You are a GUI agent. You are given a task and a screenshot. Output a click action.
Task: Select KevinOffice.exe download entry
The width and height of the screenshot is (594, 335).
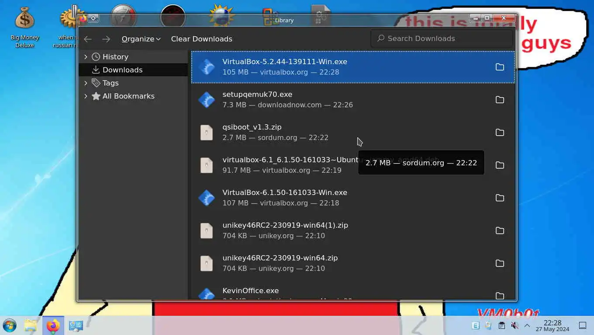pos(353,290)
